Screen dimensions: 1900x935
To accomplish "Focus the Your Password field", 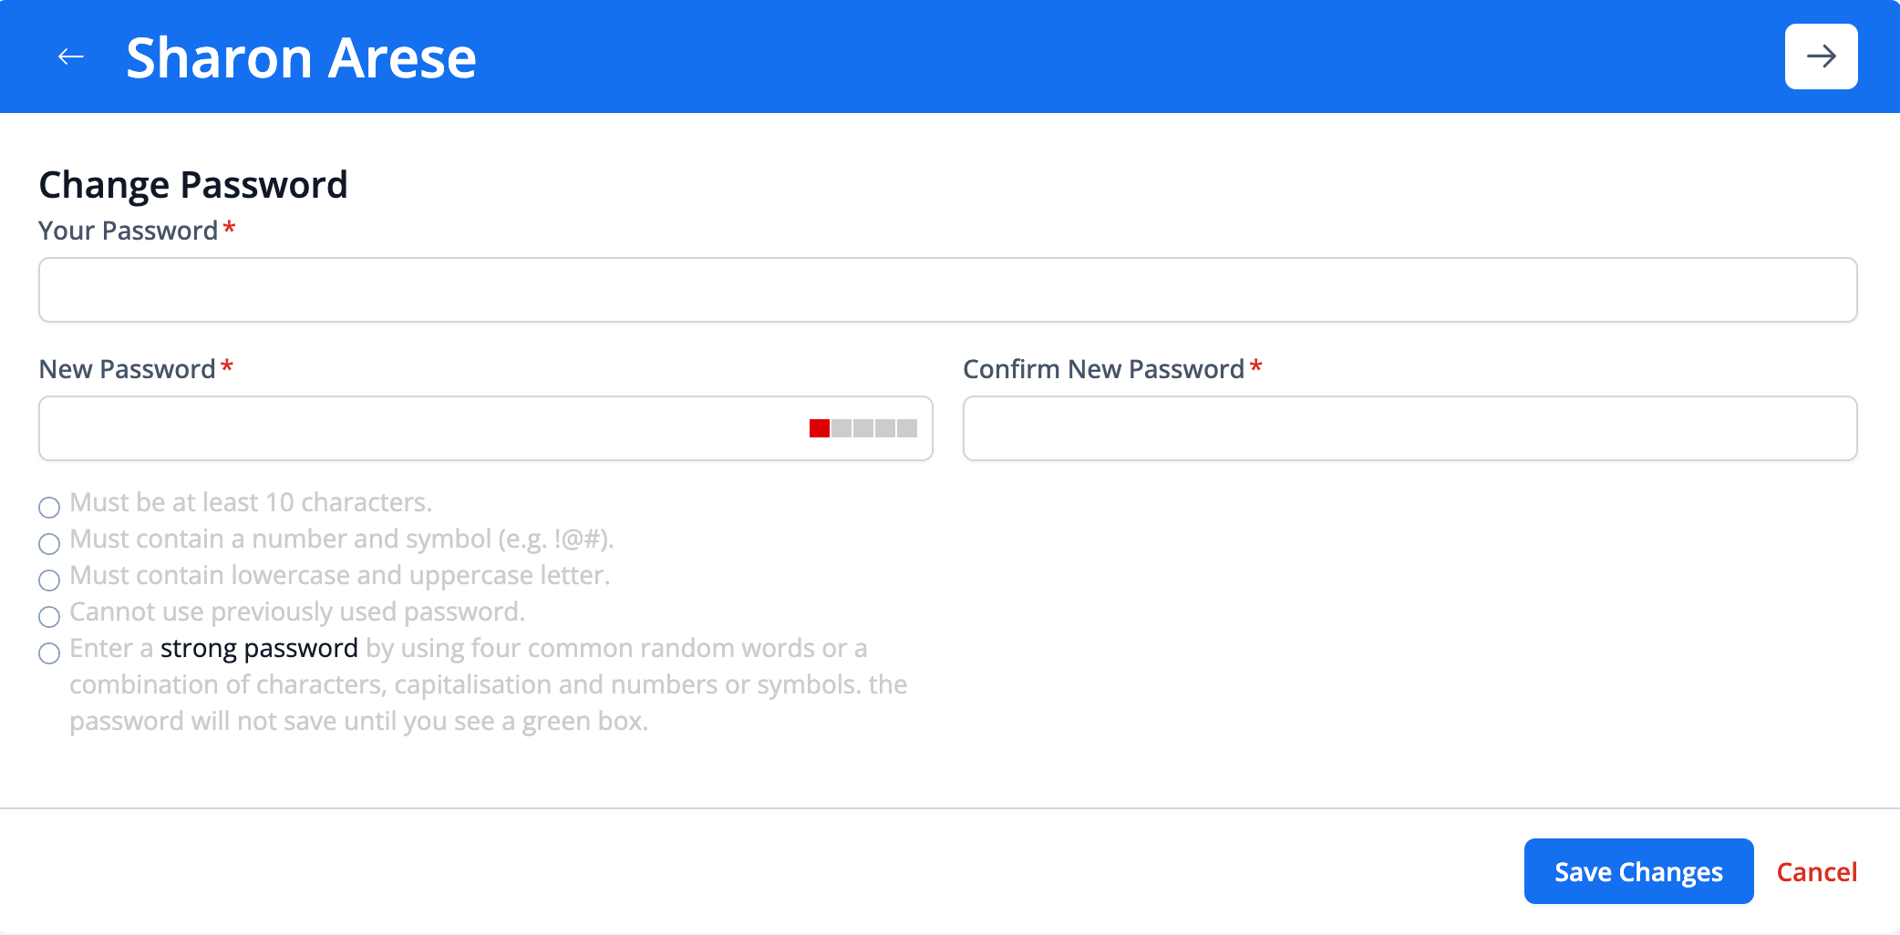I will pos(947,290).
